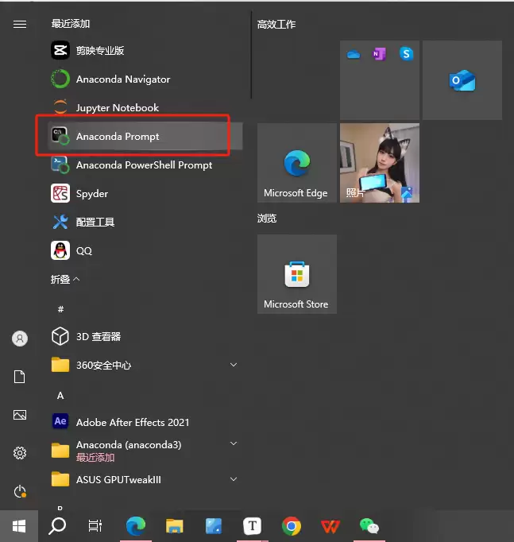Screen dimensions: 514x542
Task: Open Settings gear in Start sidebar
Action: pos(20,453)
